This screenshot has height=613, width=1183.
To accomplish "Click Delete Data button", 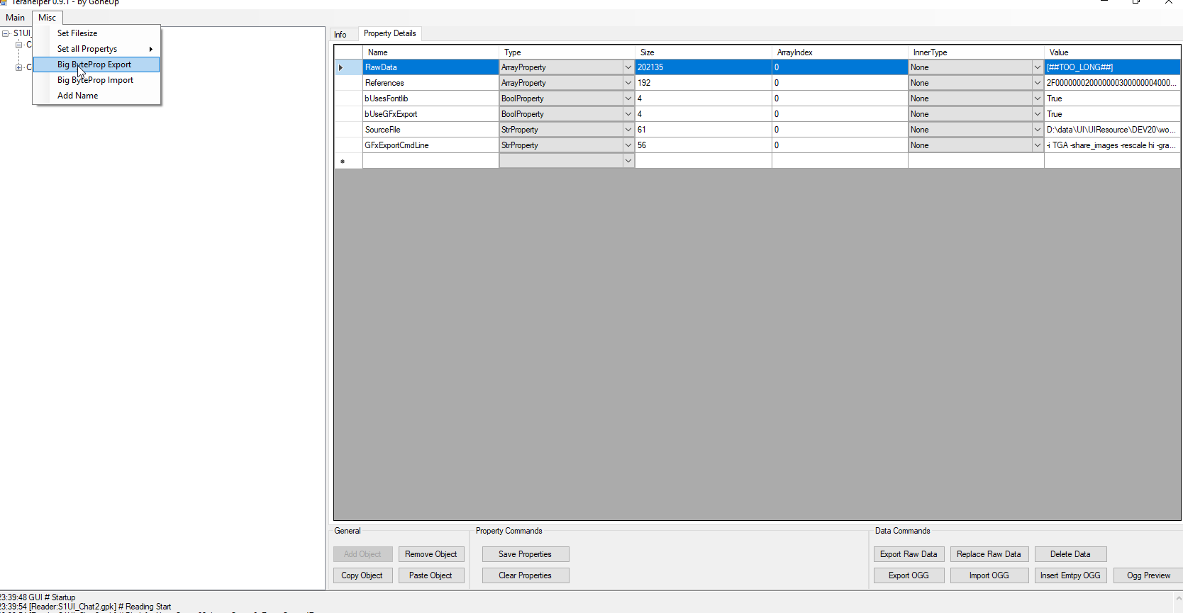I will point(1071,554).
